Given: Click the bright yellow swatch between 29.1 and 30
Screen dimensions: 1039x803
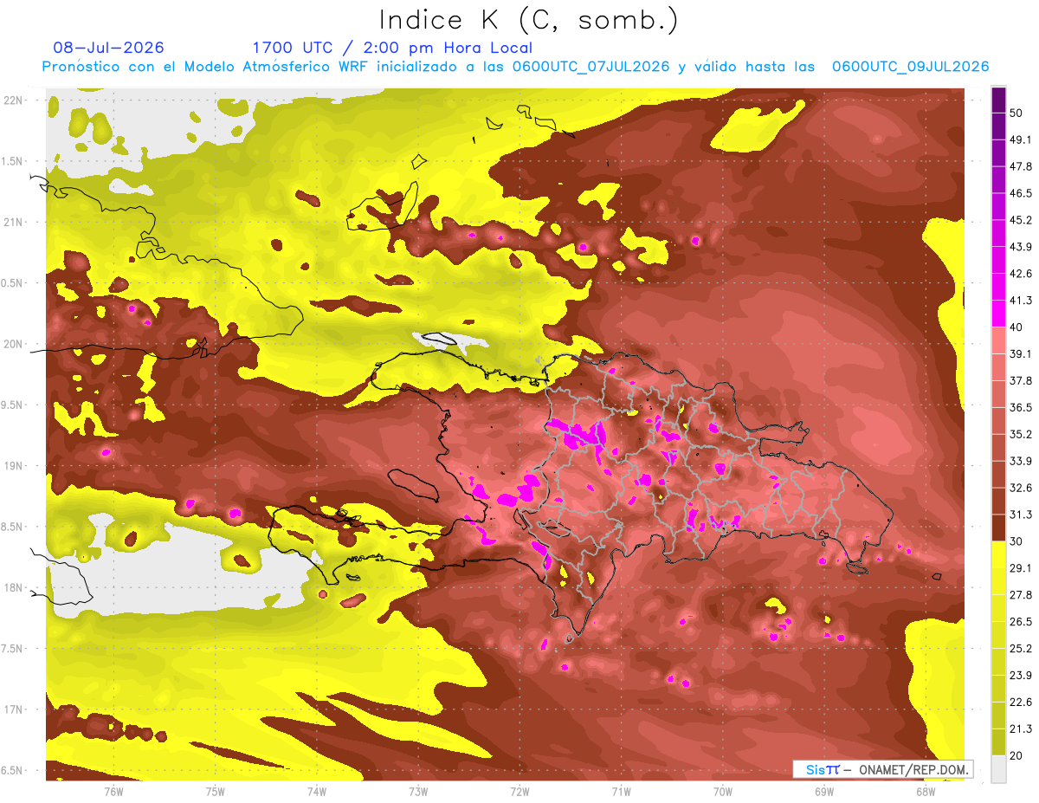Looking at the screenshot, I should (999, 554).
